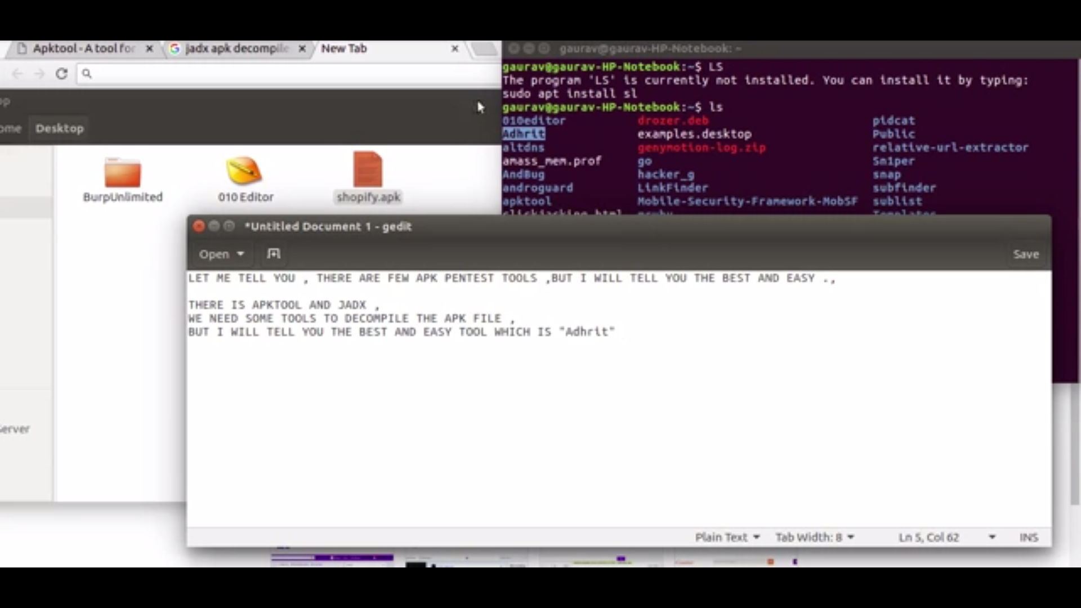The width and height of the screenshot is (1081, 608).
Task: Open the BurpUnlimited folder icon
Action: 122,172
